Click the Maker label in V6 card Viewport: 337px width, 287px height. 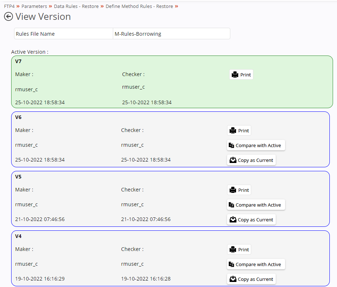[x=24, y=130]
